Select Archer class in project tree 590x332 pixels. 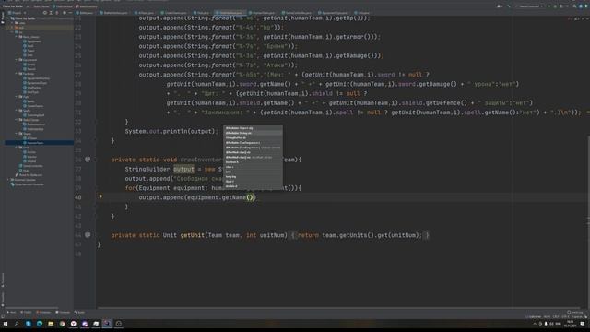coord(29,152)
